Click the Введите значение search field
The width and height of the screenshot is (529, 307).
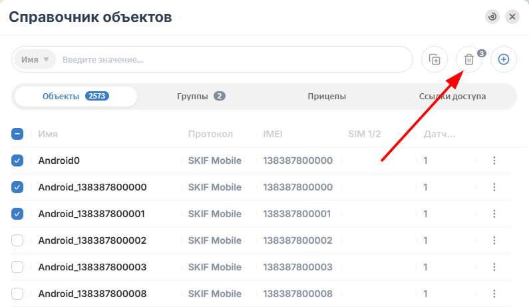pyautogui.click(x=233, y=60)
